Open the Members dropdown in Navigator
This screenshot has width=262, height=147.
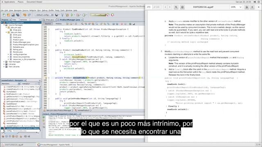(x=11, y=83)
